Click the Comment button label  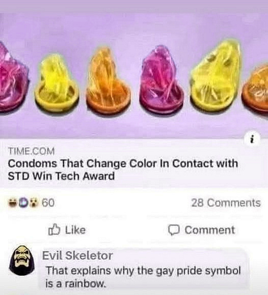pyautogui.click(x=210, y=230)
